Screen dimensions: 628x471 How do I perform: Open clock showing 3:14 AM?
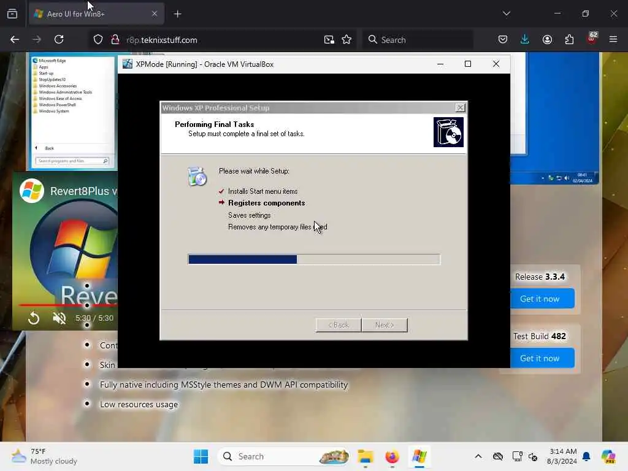[562, 456]
